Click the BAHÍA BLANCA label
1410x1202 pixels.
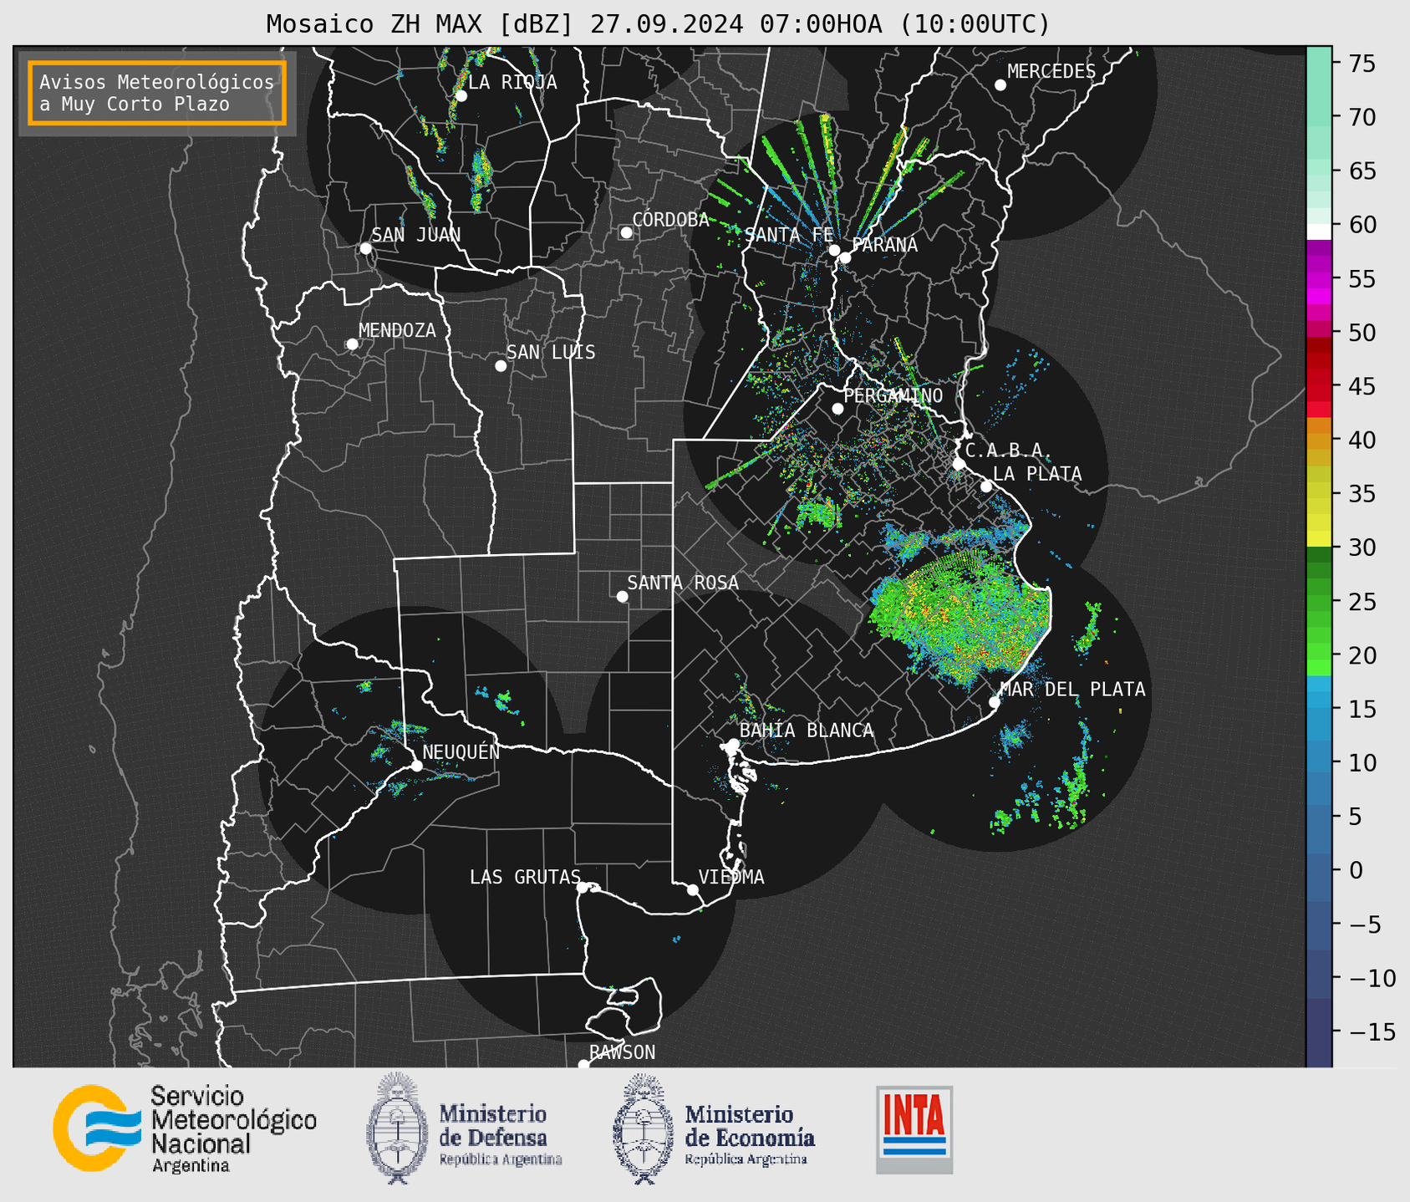pos(807,731)
